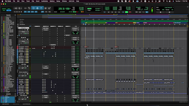Image resolution: width=189 pixels, height=106 pixels.
Task: Select the Scrubber tool
Action: 46,8
